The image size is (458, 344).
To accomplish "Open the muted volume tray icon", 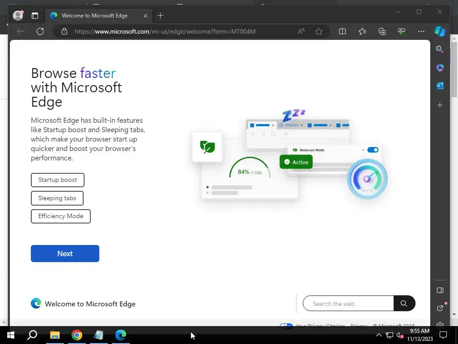I will (400, 335).
